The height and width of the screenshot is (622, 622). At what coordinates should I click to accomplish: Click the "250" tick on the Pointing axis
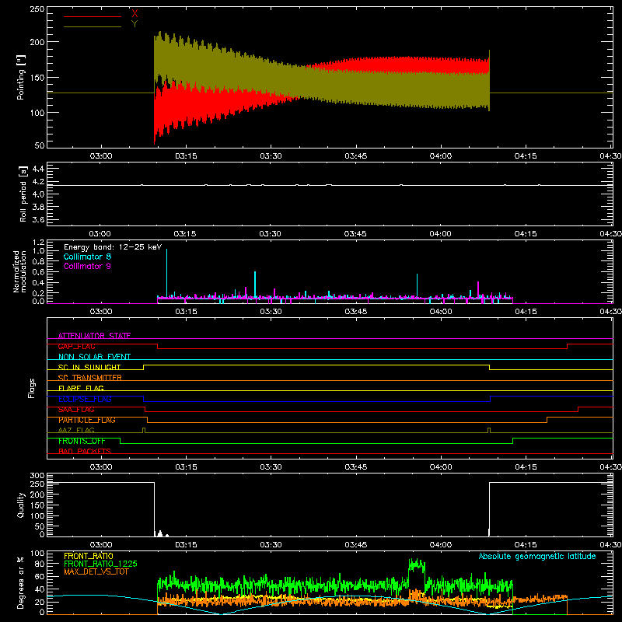37,9
